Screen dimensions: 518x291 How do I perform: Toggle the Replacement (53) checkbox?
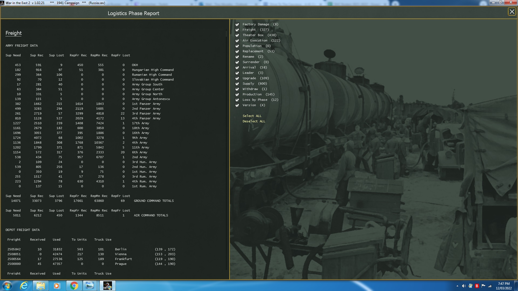(237, 51)
